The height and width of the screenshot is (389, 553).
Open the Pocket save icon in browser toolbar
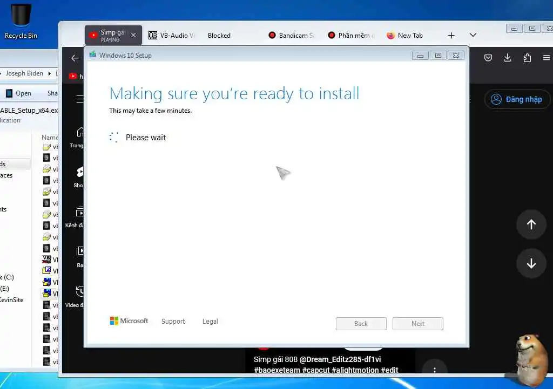(488, 58)
